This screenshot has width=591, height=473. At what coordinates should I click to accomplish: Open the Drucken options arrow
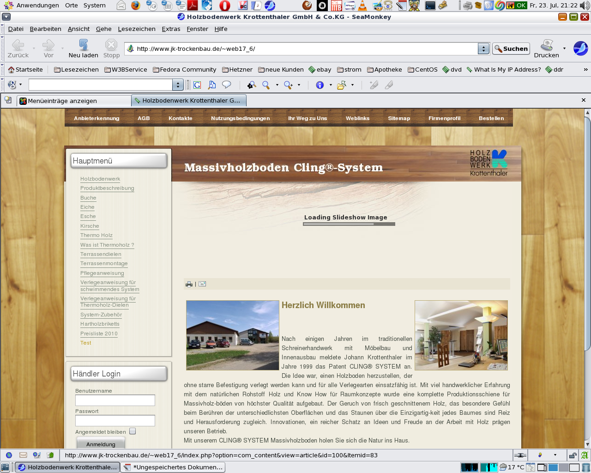click(564, 49)
